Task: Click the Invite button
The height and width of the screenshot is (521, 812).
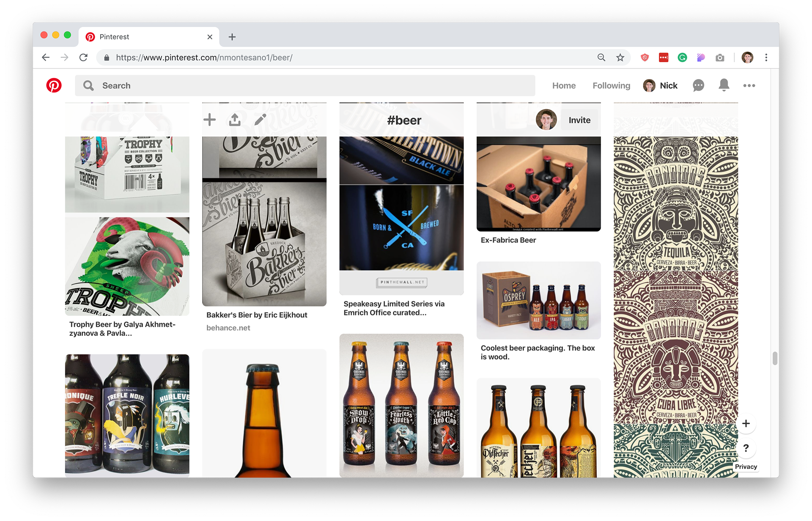Action: (579, 120)
